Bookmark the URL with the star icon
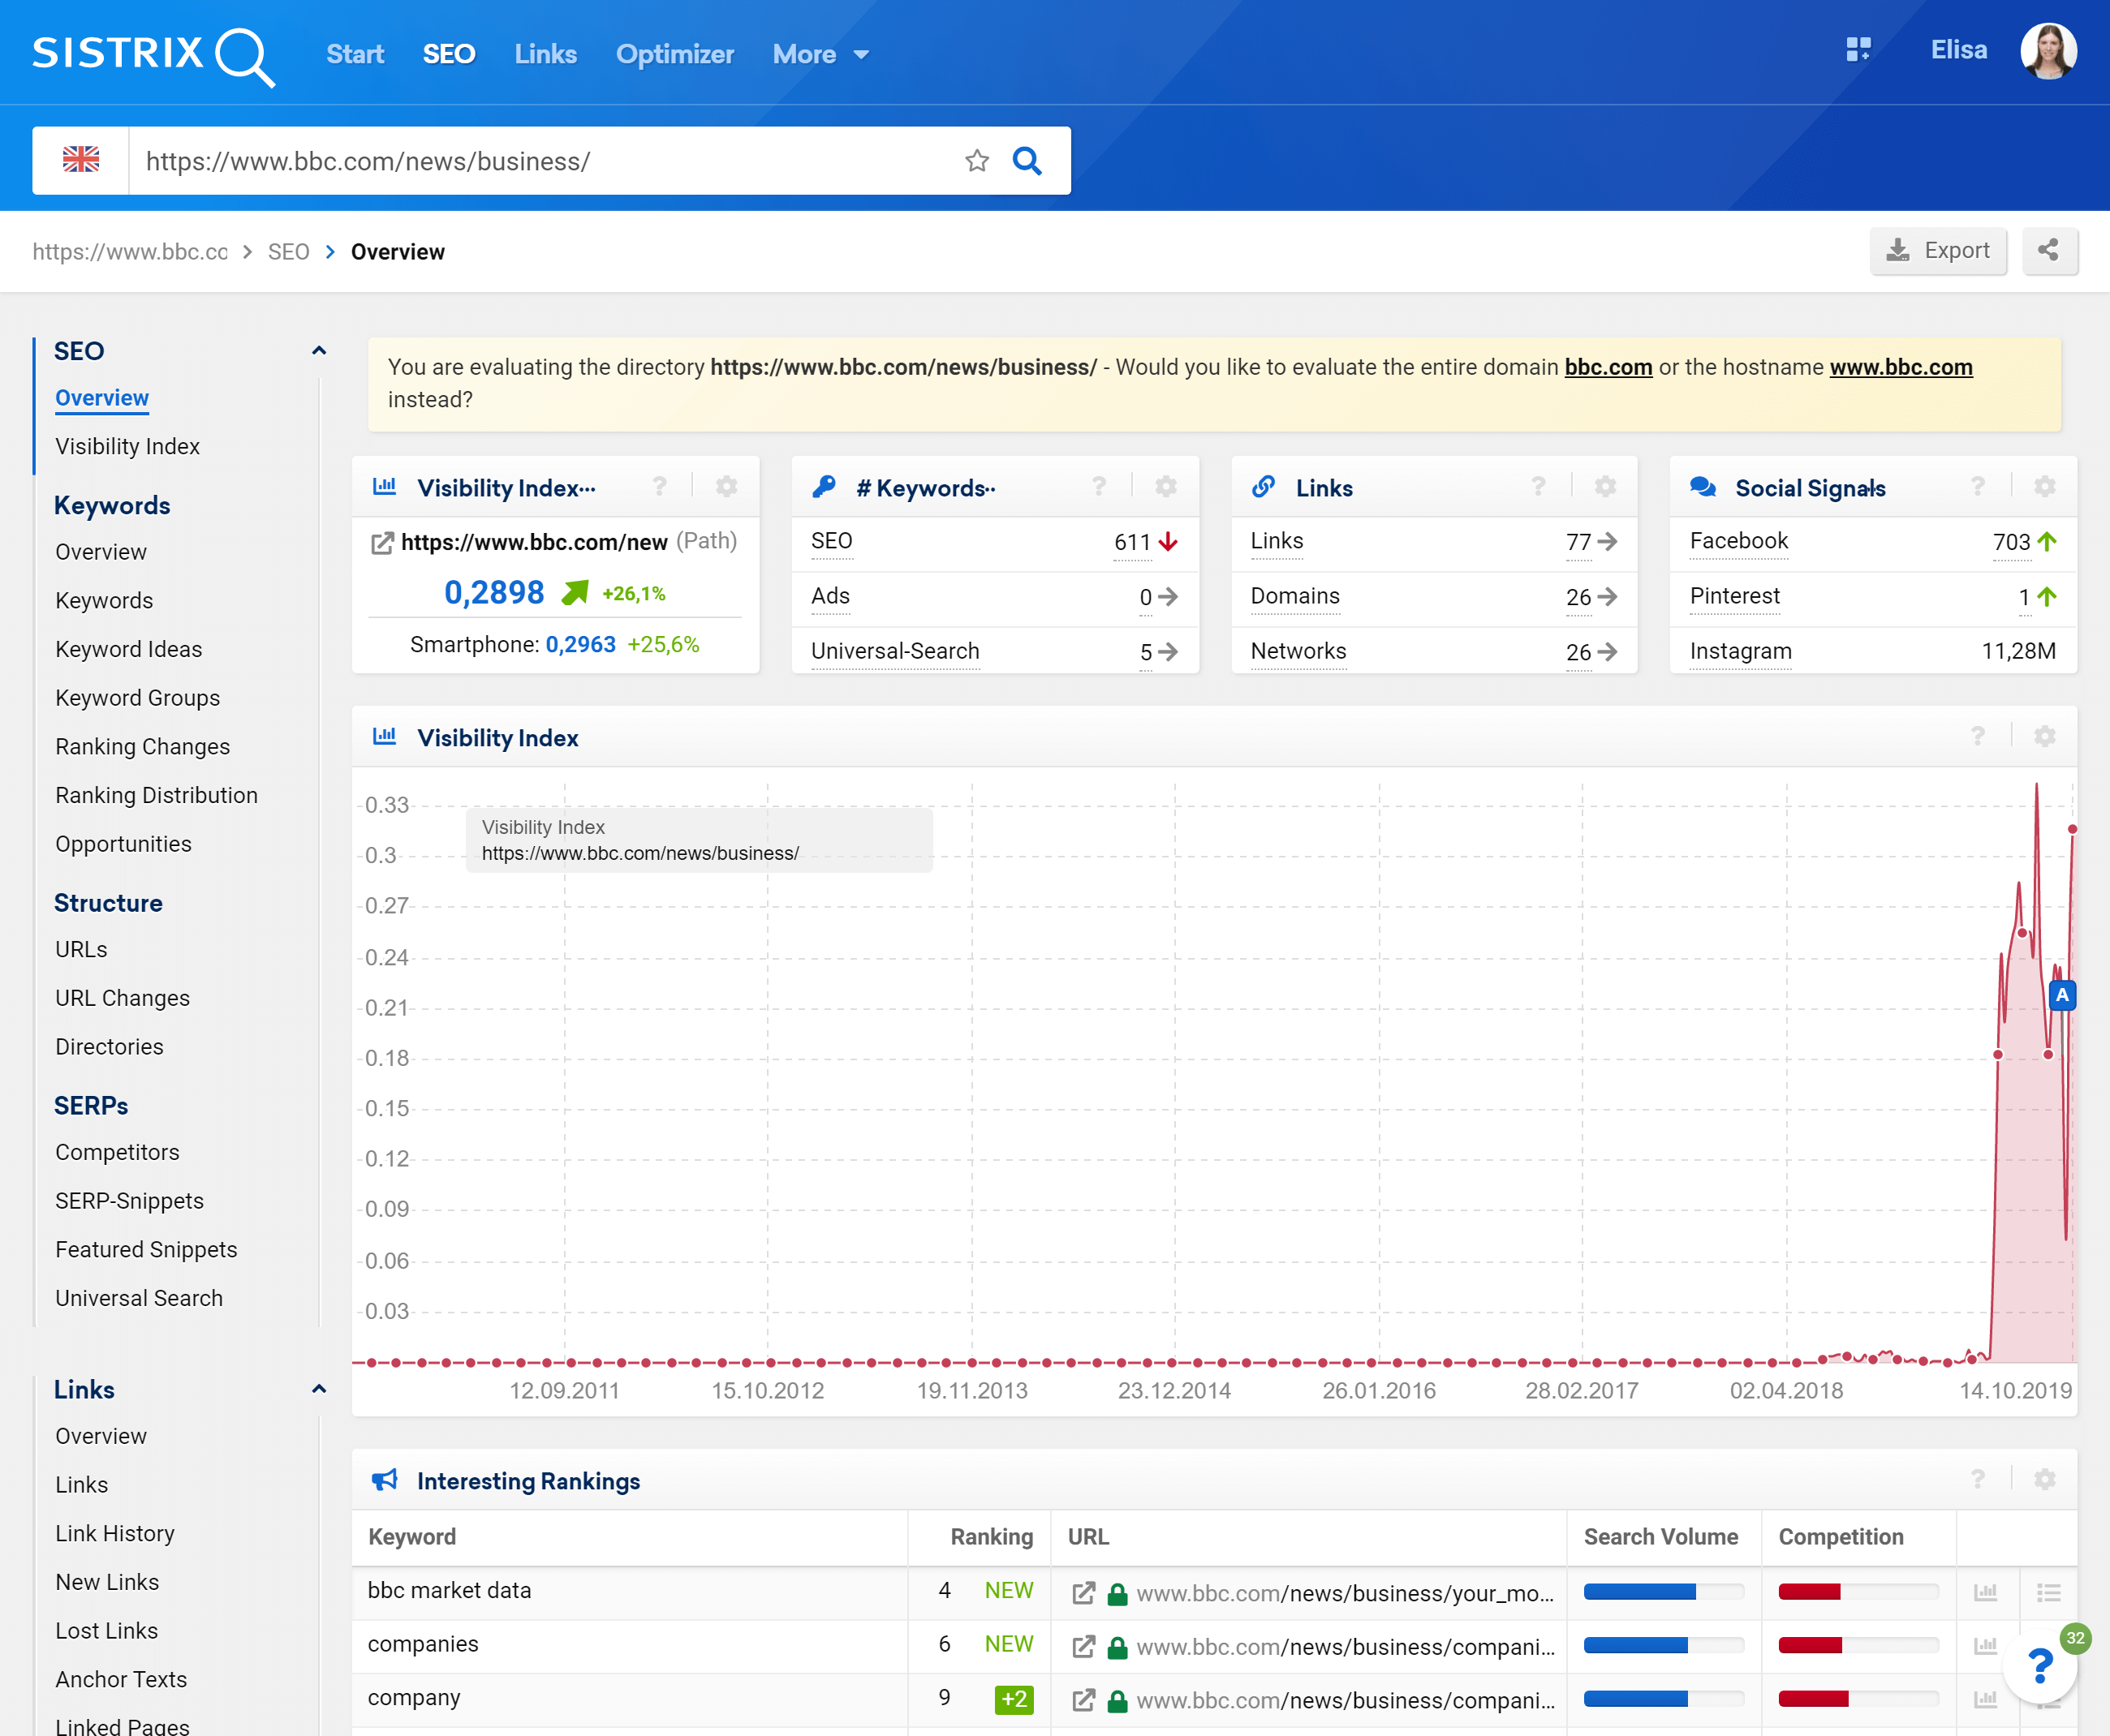Viewport: 2110px width, 1736px height. point(976,161)
